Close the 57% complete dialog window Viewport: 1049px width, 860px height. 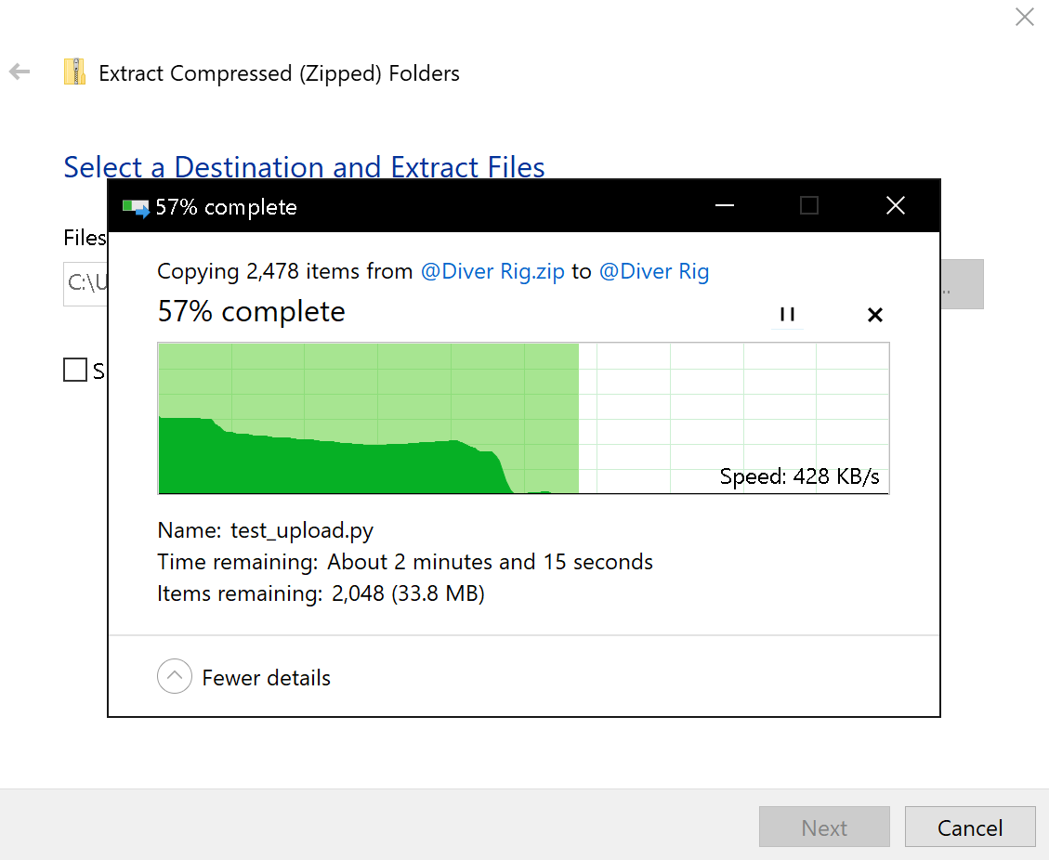point(895,206)
